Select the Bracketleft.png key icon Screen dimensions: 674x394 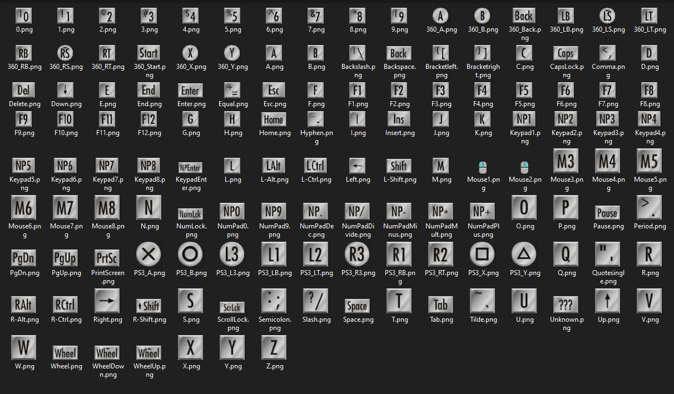pyautogui.click(x=440, y=53)
